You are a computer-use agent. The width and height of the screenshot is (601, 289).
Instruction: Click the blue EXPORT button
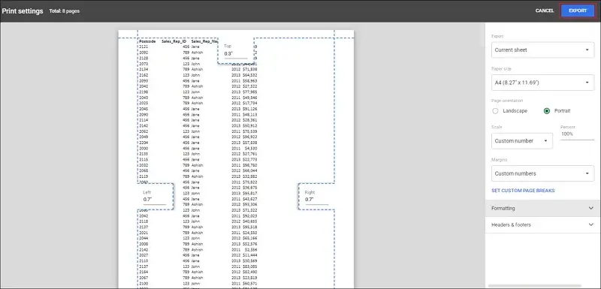577,11
